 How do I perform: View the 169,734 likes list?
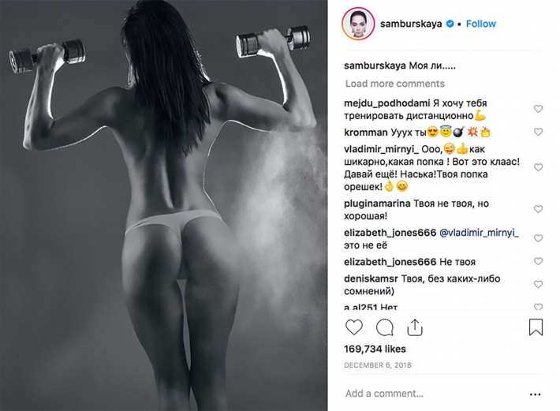coord(375,349)
